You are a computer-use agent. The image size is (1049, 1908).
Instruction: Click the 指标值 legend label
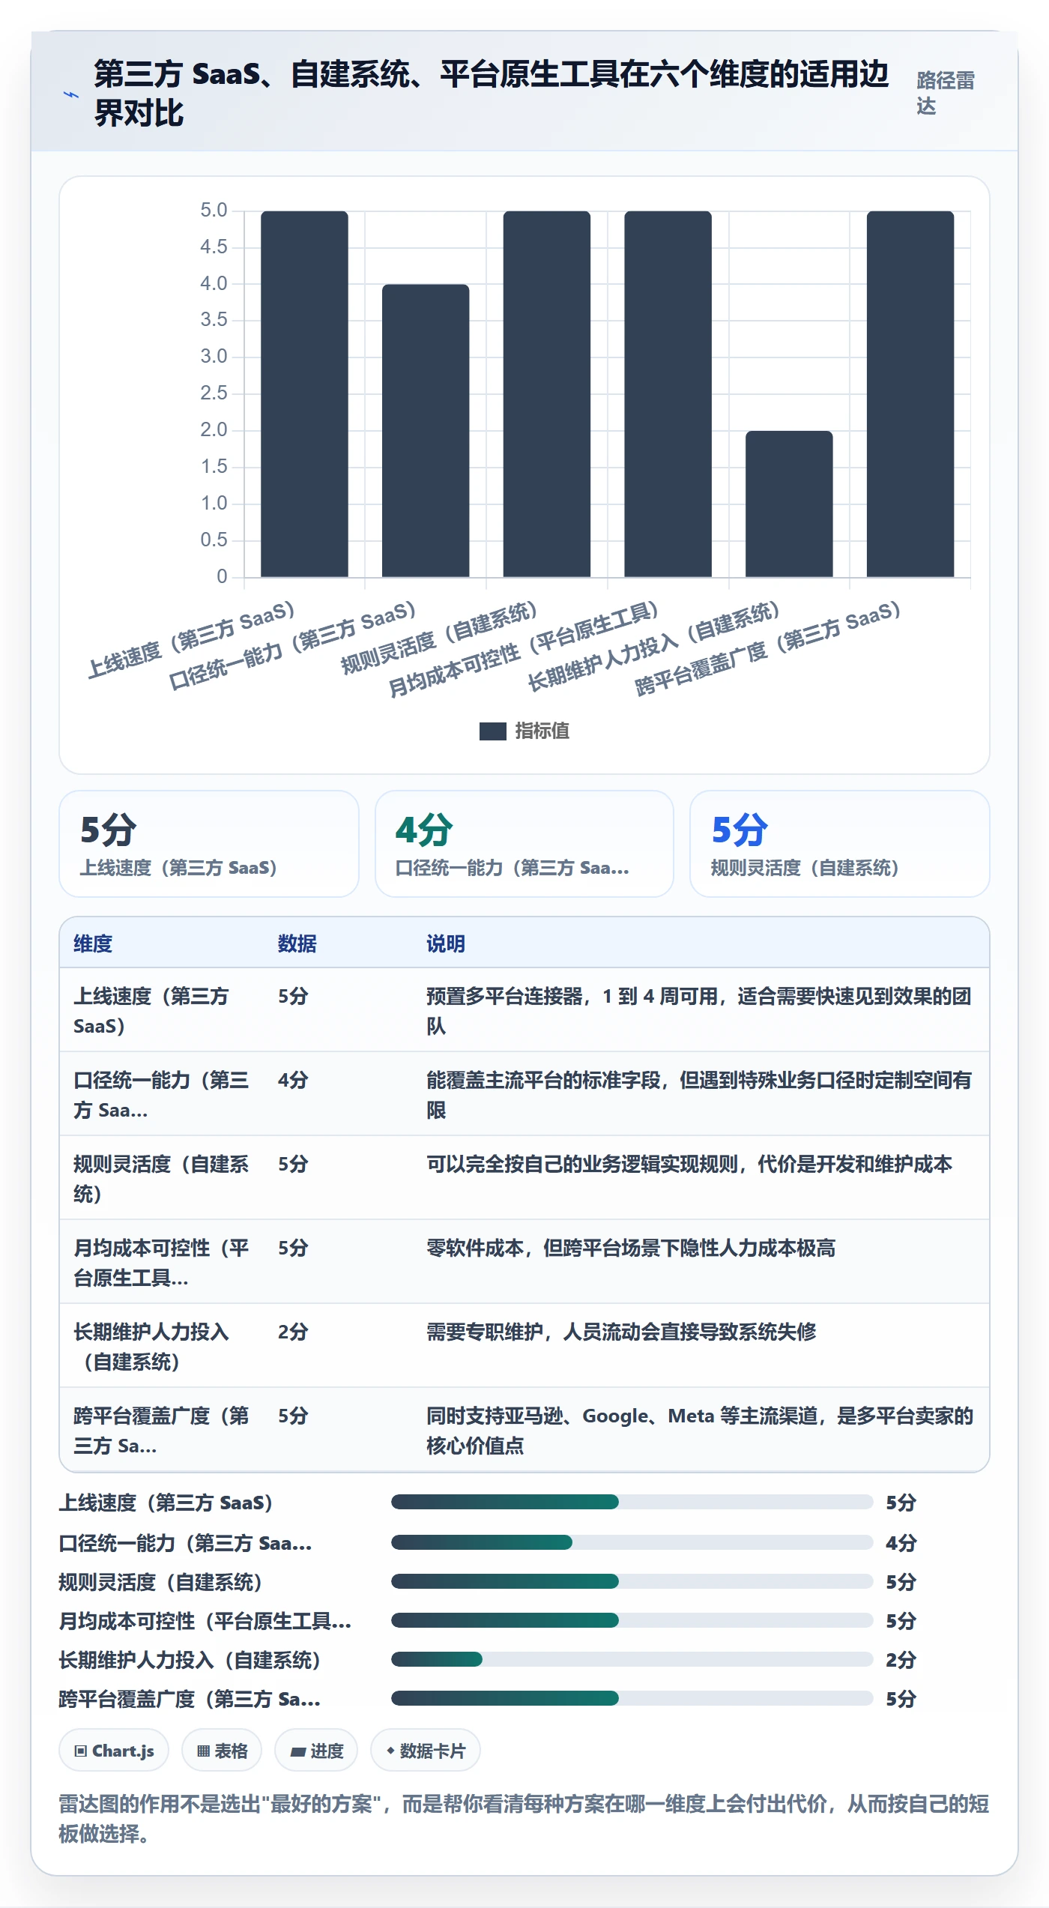[542, 731]
